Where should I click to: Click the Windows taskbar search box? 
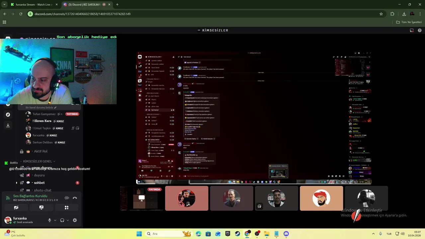click(x=169, y=234)
